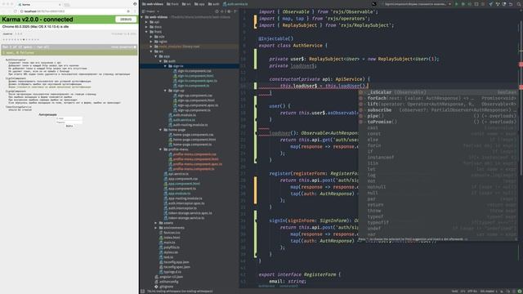This screenshot has width=523, height=294.
Task: Select toPromise() autocomplete suggestion
Action: 438,122
